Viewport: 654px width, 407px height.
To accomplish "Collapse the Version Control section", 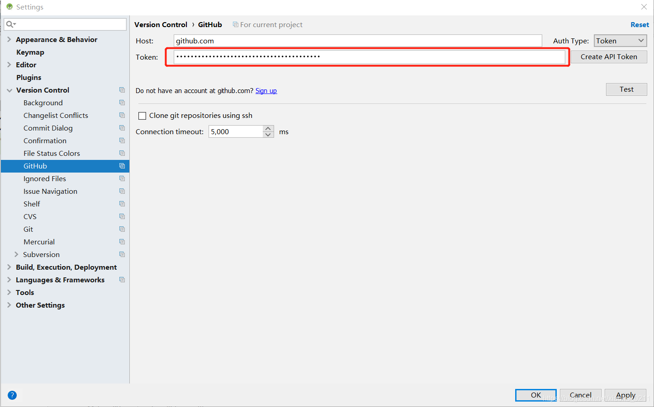I will [x=9, y=90].
